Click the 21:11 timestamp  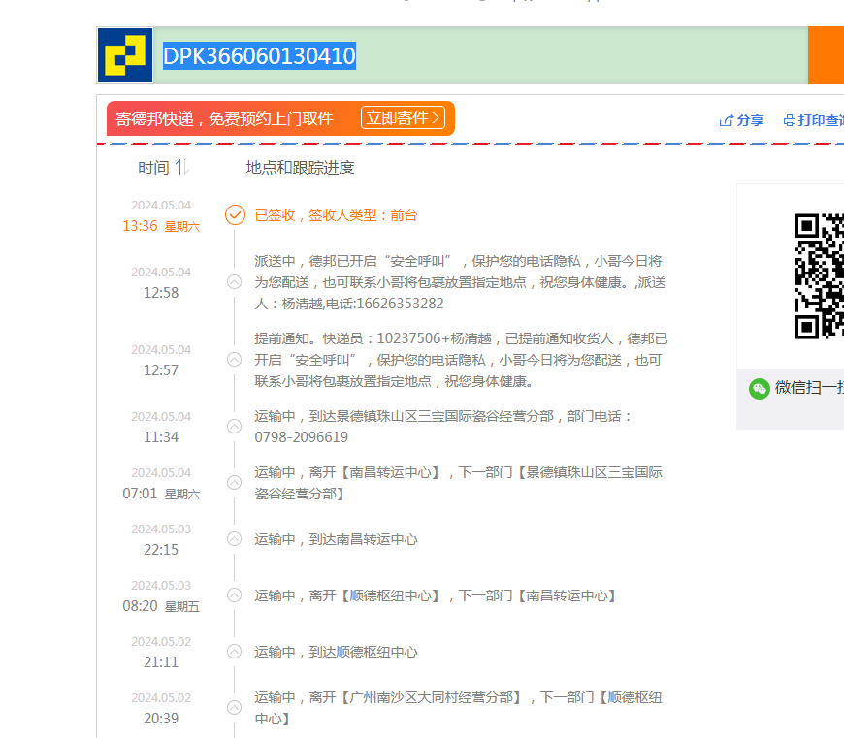[x=161, y=662]
